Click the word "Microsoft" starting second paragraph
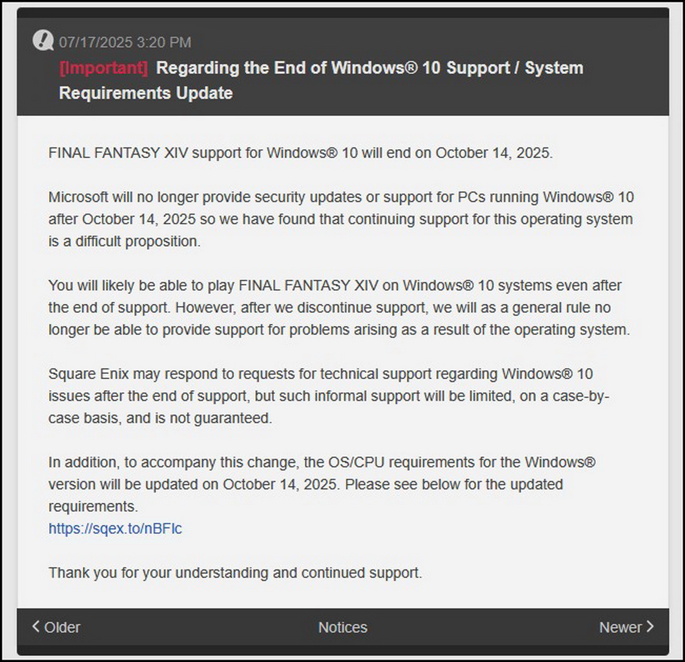The image size is (685, 662). [78, 197]
